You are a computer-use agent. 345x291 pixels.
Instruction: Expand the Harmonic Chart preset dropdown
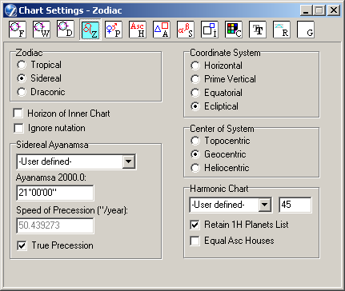pos(265,205)
